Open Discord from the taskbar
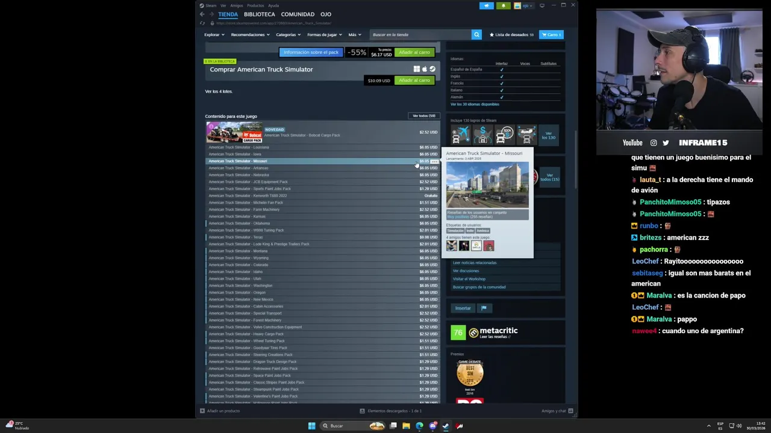Image resolution: width=771 pixels, height=433 pixels. tap(432, 426)
